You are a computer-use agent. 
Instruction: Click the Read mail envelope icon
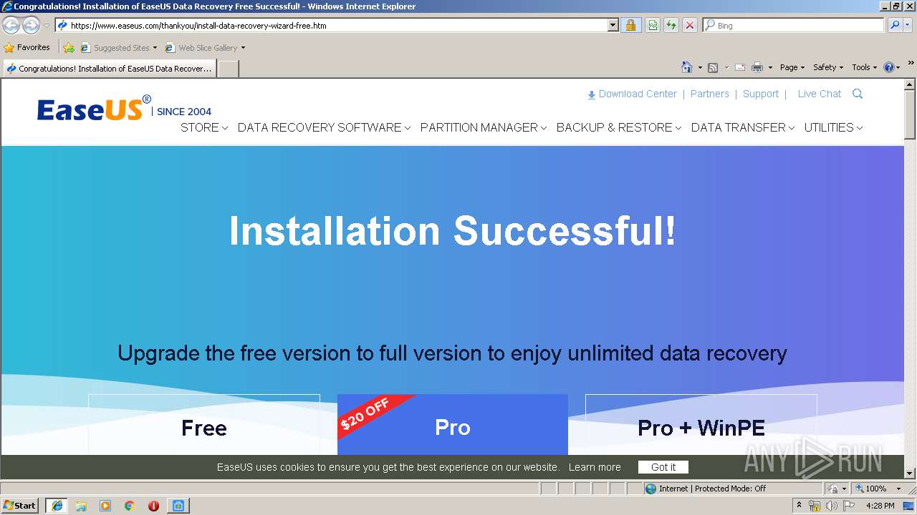pyautogui.click(x=740, y=67)
